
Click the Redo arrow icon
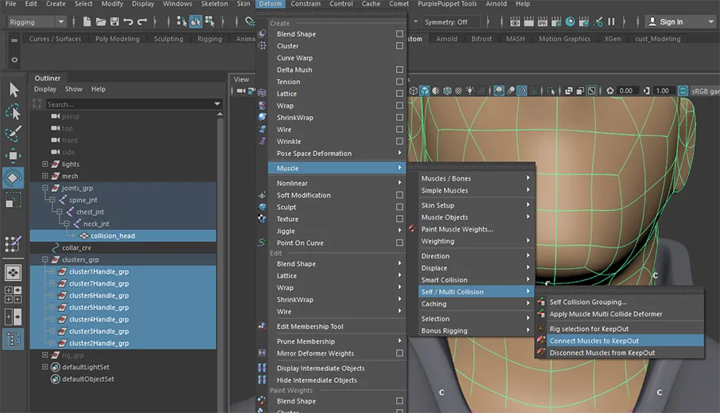(x=142, y=21)
